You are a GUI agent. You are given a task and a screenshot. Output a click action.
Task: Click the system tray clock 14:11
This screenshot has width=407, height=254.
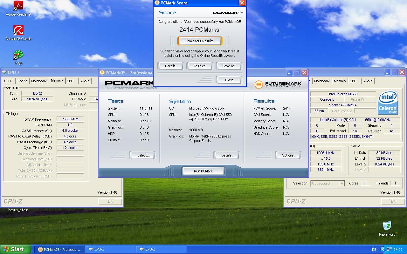398,250
